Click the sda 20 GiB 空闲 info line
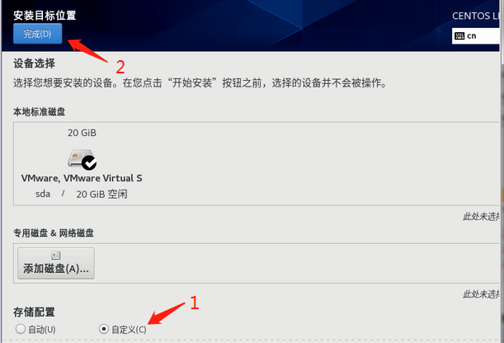Screen dimensions: 504x343 coord(82,195)
